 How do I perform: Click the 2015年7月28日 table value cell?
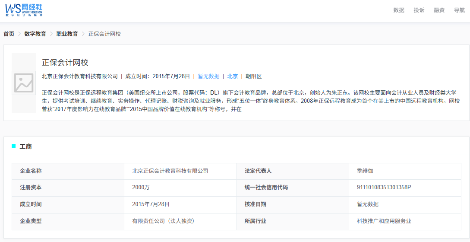click(x=180, y=205)
